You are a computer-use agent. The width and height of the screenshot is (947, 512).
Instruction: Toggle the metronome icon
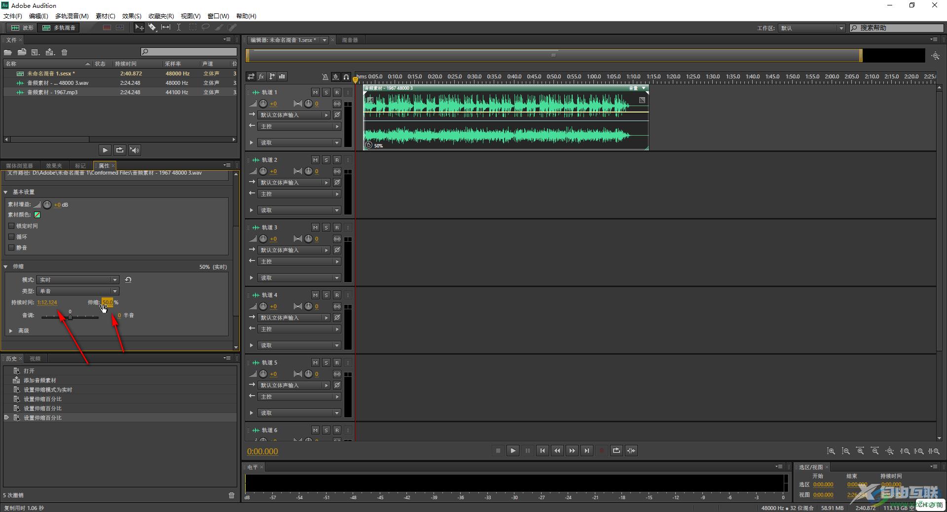click(x=325, y=76)
